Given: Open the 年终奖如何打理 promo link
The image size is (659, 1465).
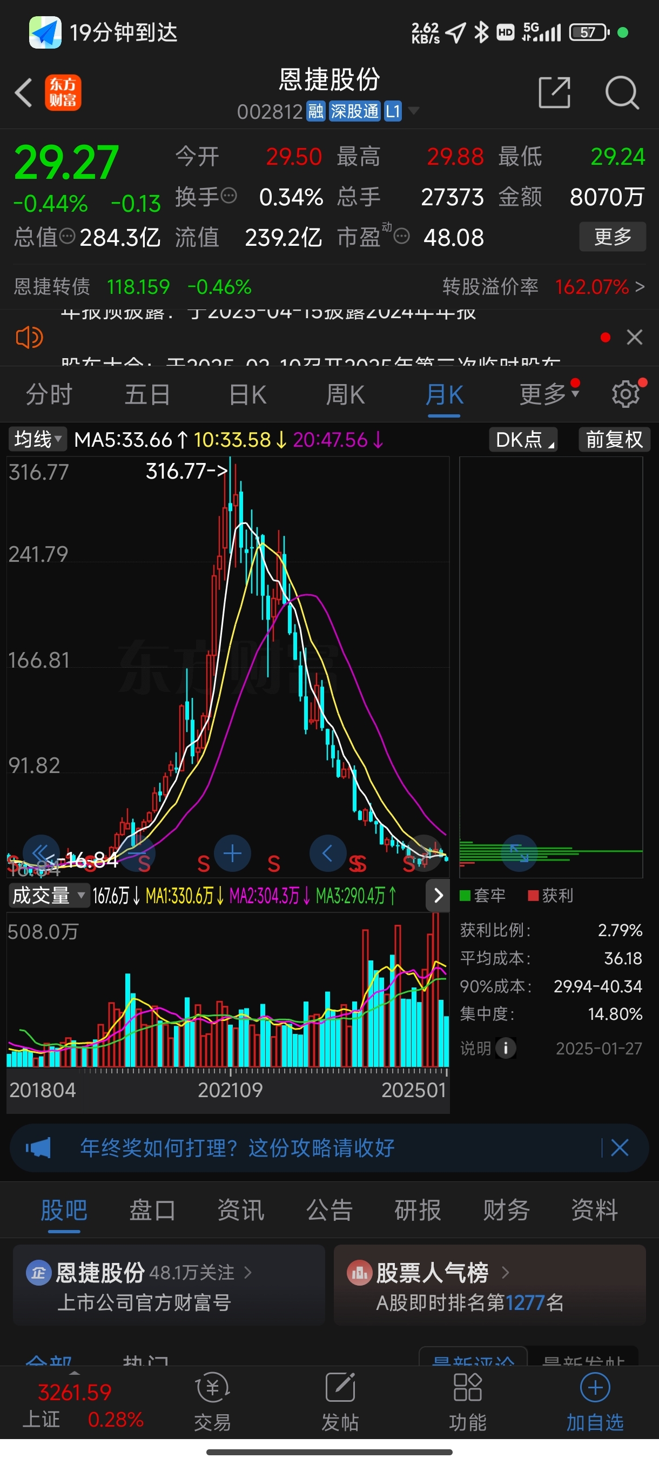Looking at the screenshot, I should pyautogui.click(x=237, y=1148).
